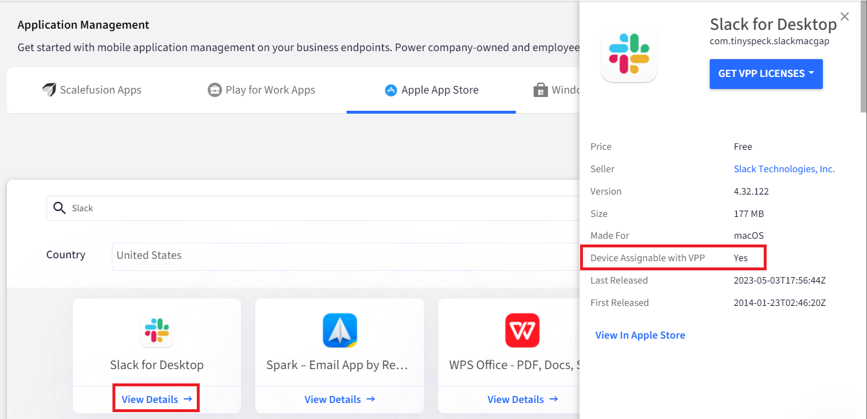This screenshot has width=867, height=419.
Task: View Details for Spark Email App
Action: pos(340,399)
